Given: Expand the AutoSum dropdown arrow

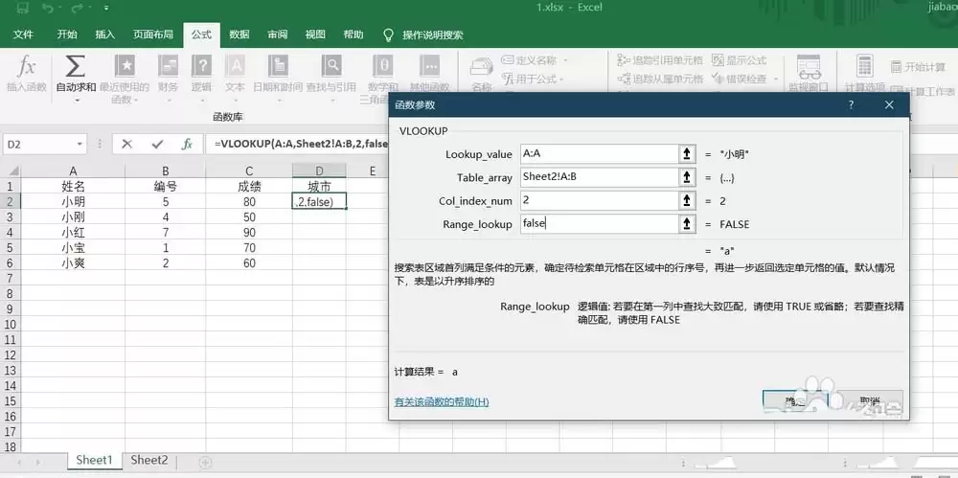Looking at the screenshot, I should [x=77, y=100].
